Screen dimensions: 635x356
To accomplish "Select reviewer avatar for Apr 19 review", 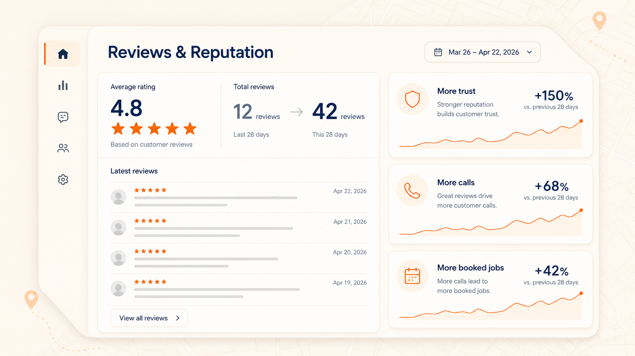I will [118, 289].
